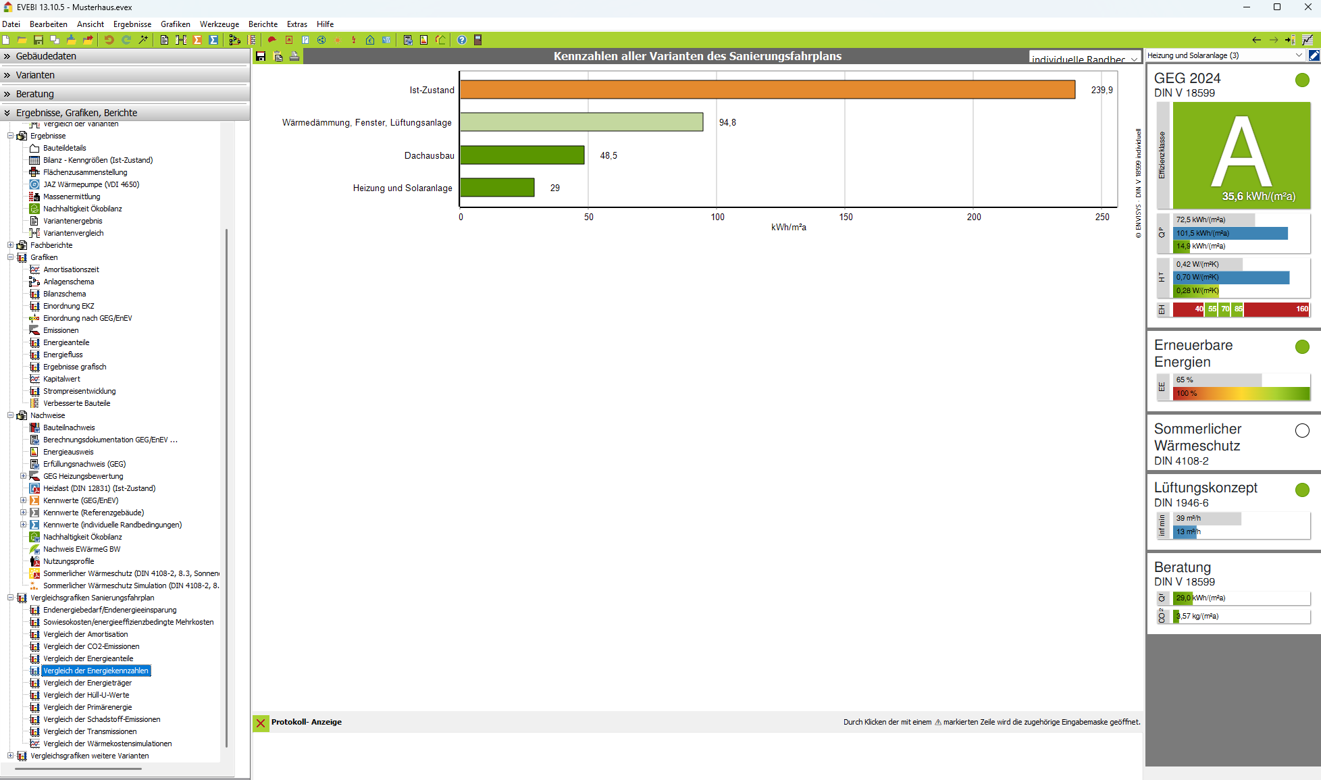The height and width of the screenshot is (780, 1321).
Task: Click the orange sigma toolbar icon
Action: point(198,40)
